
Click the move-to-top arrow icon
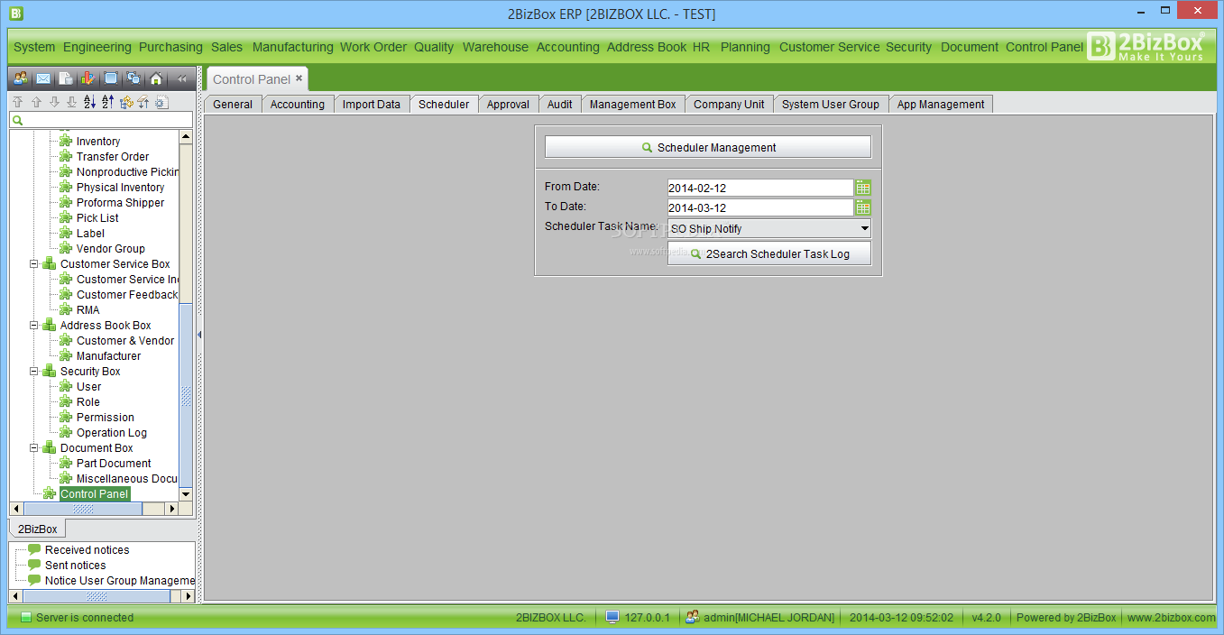[x=17, y=103]
